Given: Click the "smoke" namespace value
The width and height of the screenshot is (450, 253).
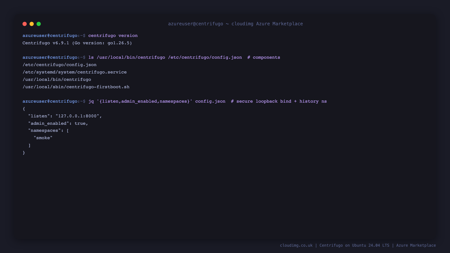Looking at the screenshot, I should 43,138.
